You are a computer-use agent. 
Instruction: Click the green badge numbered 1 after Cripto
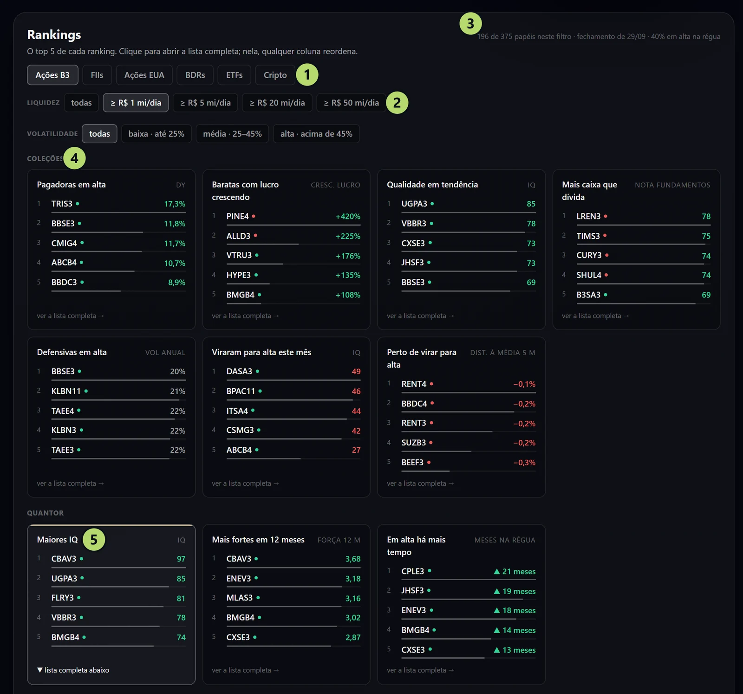pos(307,75)
